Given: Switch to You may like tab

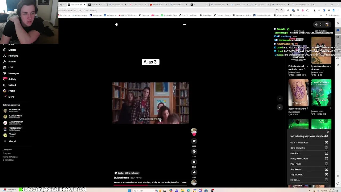Looking at the screenshot, I should [x=321, y=31].
